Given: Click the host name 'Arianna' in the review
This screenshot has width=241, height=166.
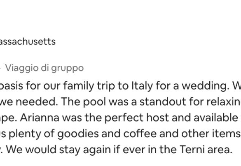Looking at the screenshot, I should pos(40,118).
